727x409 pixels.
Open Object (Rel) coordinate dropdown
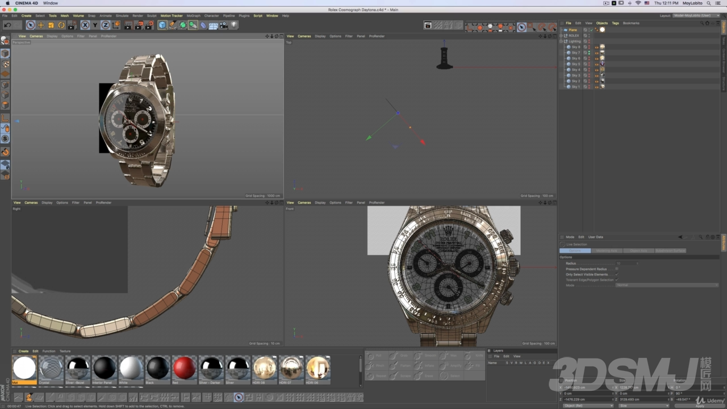point(587,406)
